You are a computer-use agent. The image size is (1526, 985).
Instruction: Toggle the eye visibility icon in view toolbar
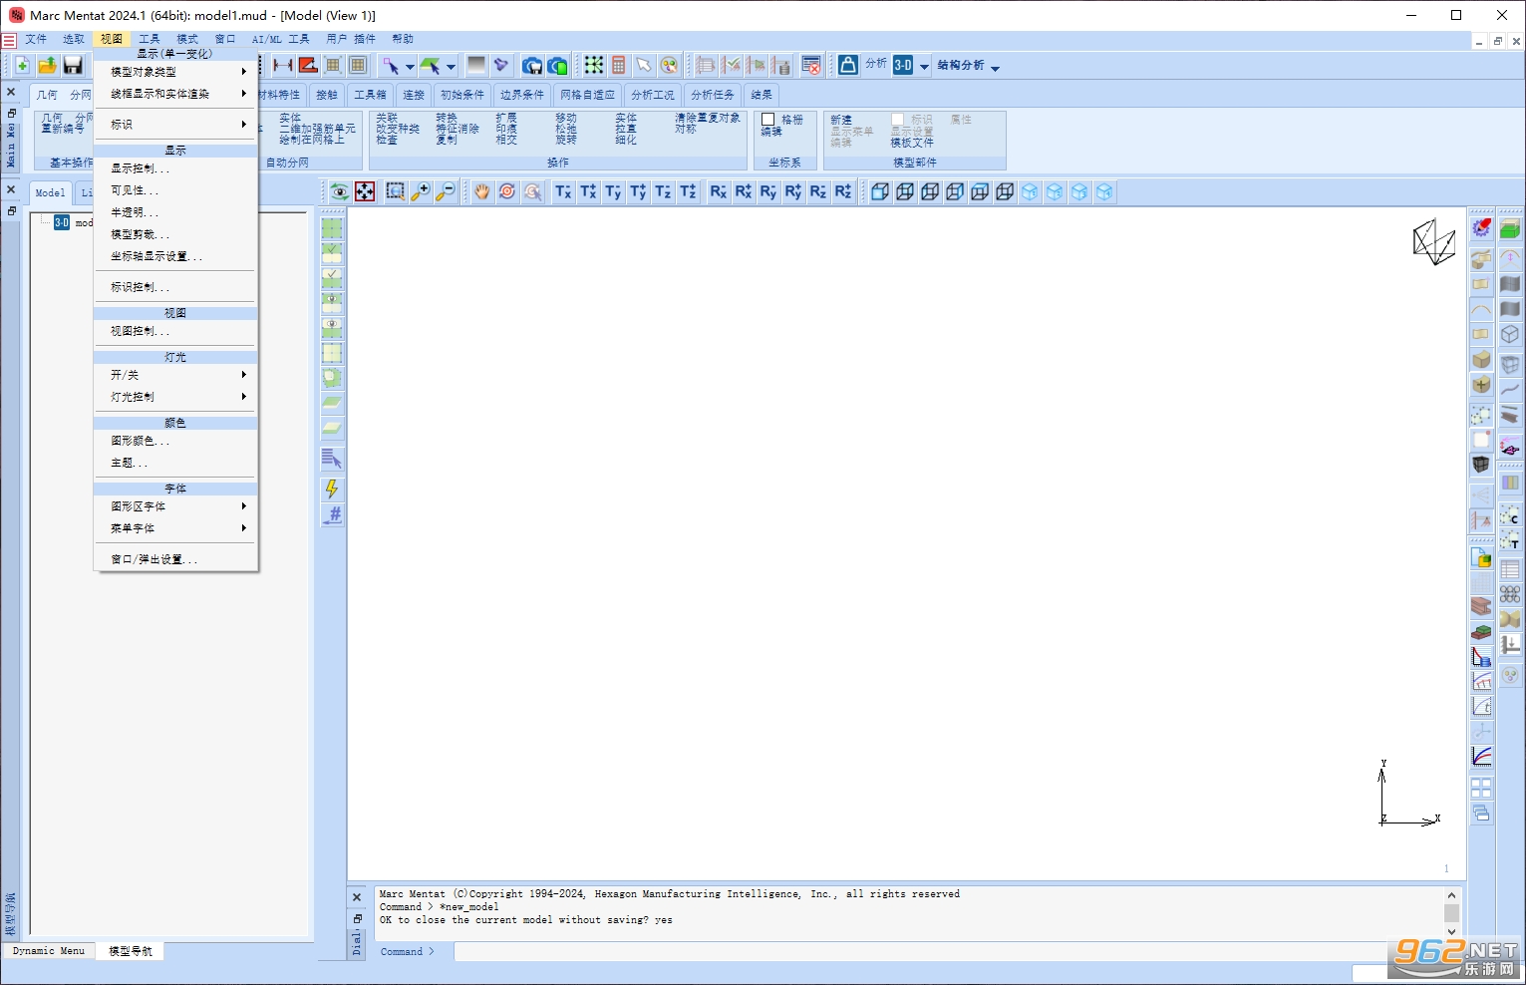pos(340,191)
